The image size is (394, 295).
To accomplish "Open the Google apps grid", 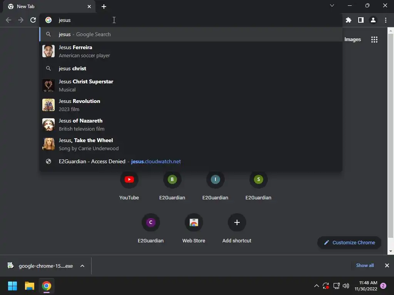I will (374, 40).
